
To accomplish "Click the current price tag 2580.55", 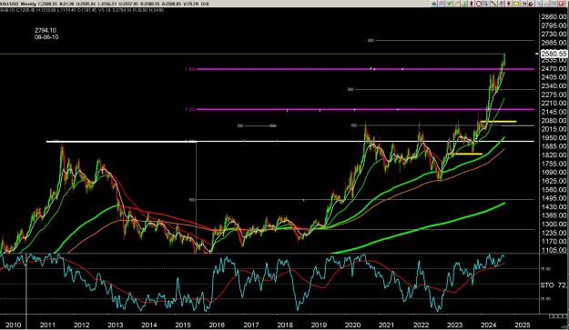I will [x=554, y=54].
